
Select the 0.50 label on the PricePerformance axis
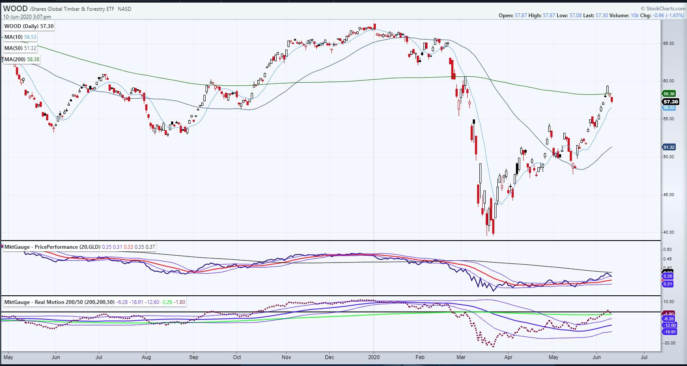click(667, 250)
